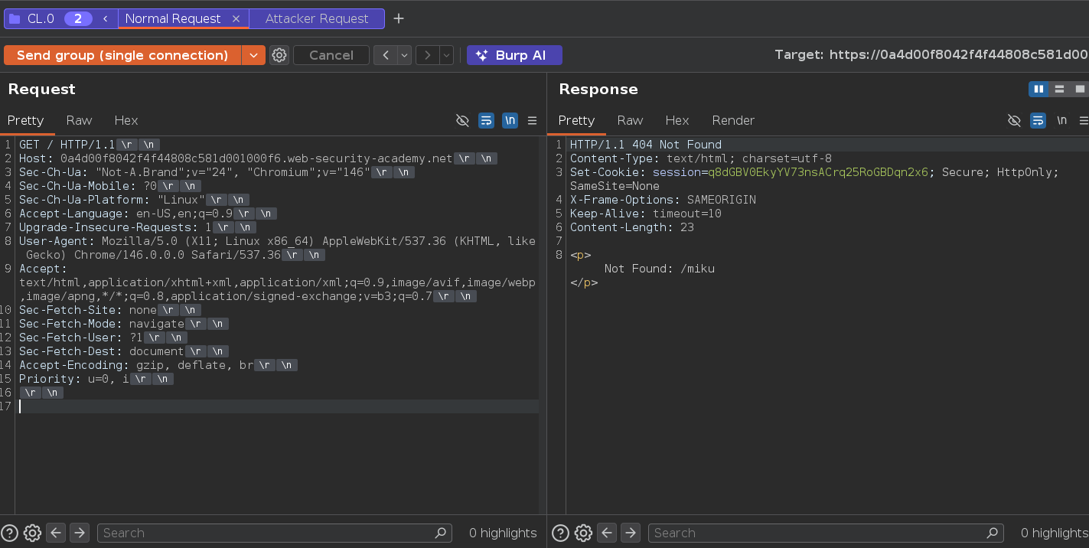
Task: Click Send group (single connection)
Action: point(122,55)
